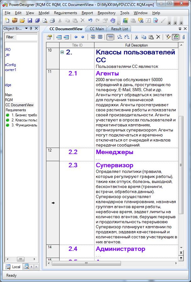Open the Tools menu
Viewport: 191px width, 282px height.
(124, 13)
